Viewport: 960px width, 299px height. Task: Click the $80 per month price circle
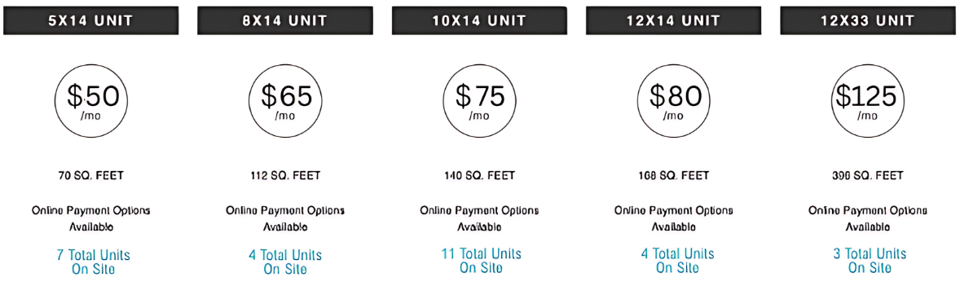674,100
